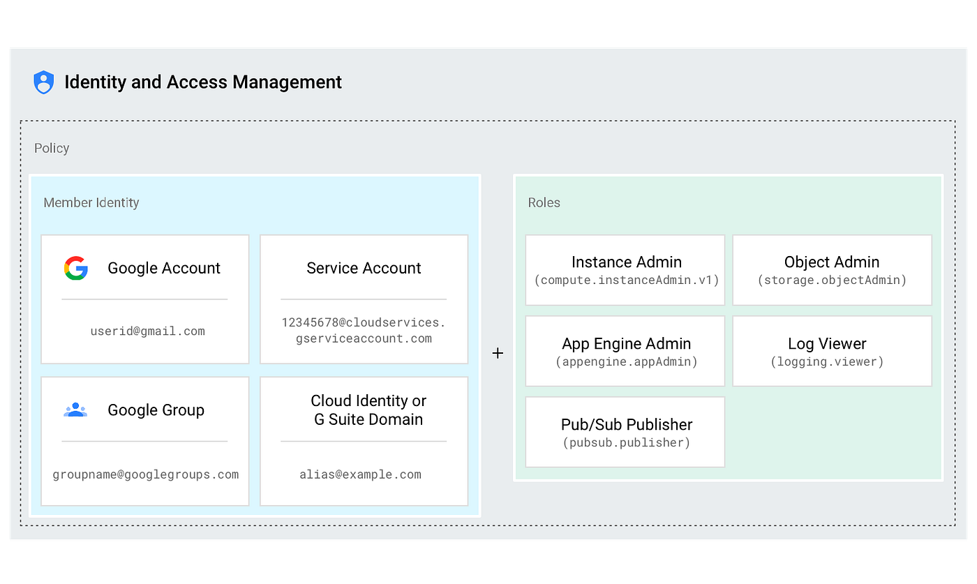Click the Google Group people icon
The height and width of the screenshot is (584, 977).
pos(75,410)
